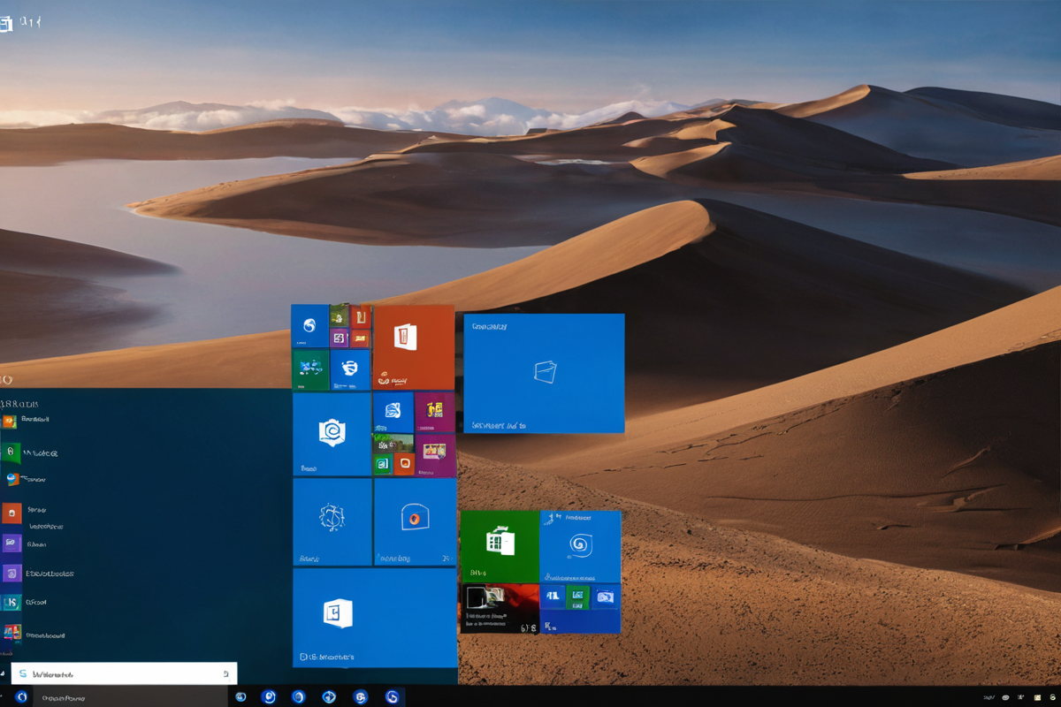Open the blue tile with orange-centered folder icon
Image resolution: width=1061 pixels, height=707 pixels.
pos(415,521)
